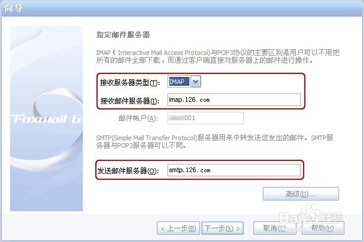Screen dimensions: 364x242
Task: Click the Foxmail 6 logo banner
Action: pyautogui.click(x=46, y=118)
